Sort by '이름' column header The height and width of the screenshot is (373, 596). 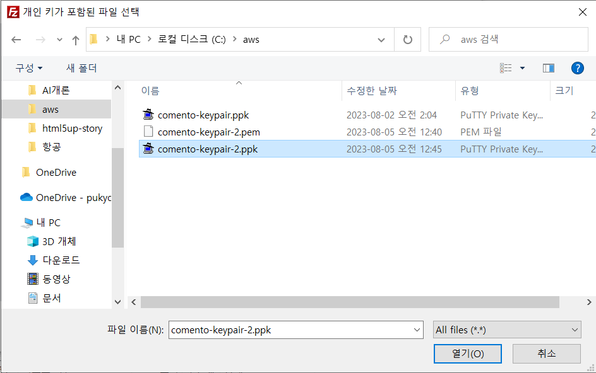150,91
